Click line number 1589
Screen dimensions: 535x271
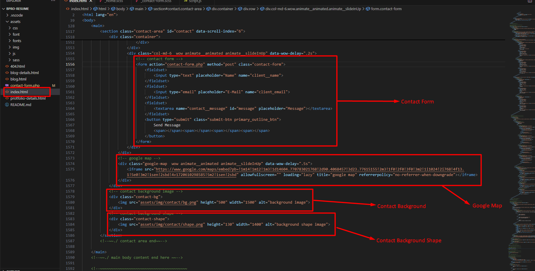click(70, 252)
